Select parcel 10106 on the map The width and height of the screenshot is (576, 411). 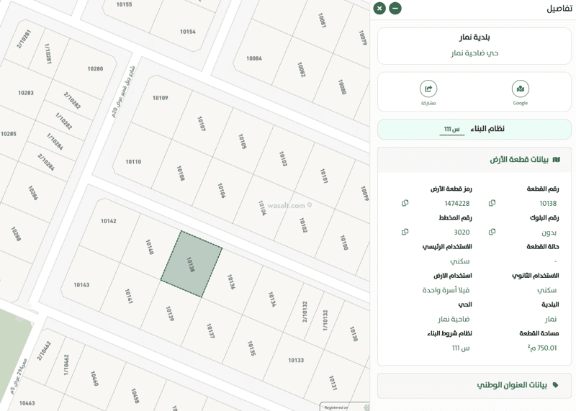tap(222, 190)
